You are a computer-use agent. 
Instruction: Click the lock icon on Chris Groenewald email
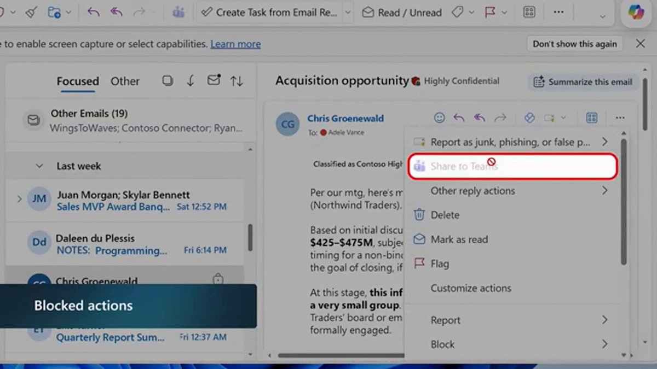point(218,279)
